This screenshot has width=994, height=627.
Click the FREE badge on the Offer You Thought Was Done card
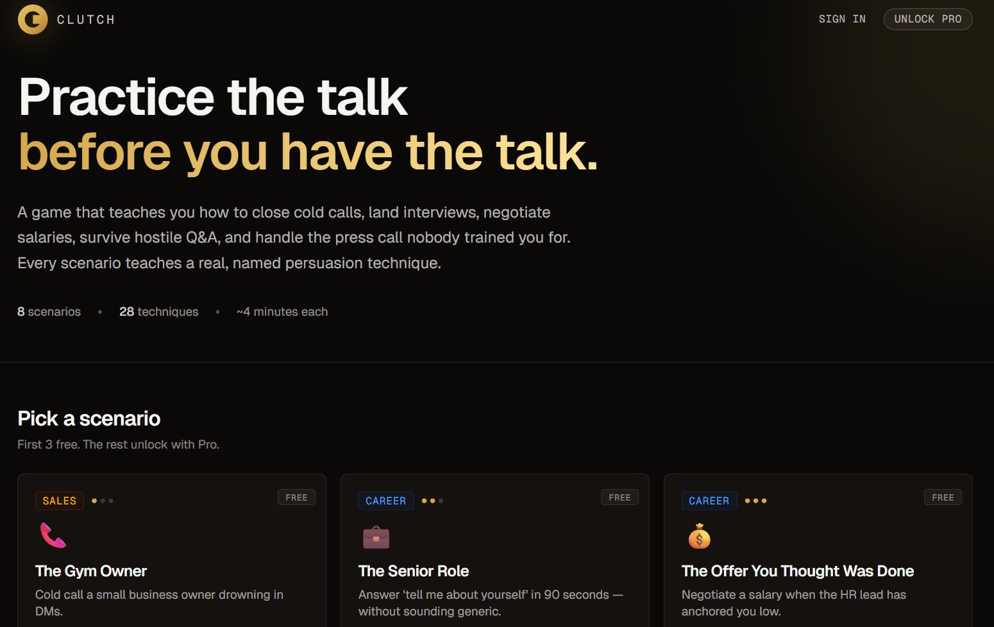click(x=943, y=497)
